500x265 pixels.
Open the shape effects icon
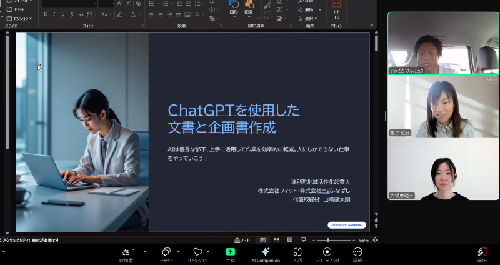(x=279, y=19)
